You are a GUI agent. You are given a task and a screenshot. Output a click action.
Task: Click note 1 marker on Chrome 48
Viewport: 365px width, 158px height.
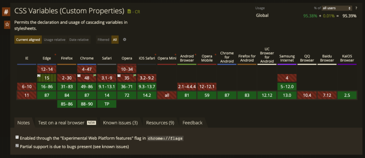(x=79, y=76)
